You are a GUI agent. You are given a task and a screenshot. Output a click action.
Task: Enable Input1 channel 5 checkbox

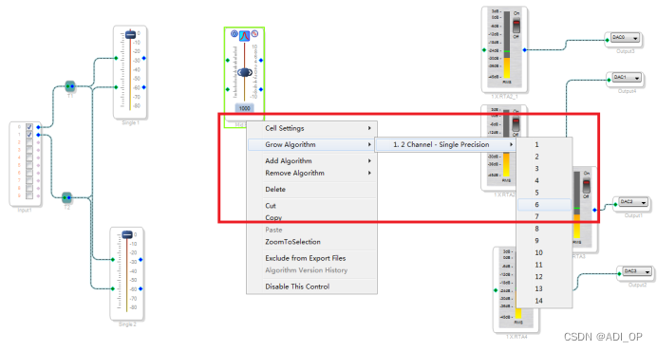click(29, 165)
